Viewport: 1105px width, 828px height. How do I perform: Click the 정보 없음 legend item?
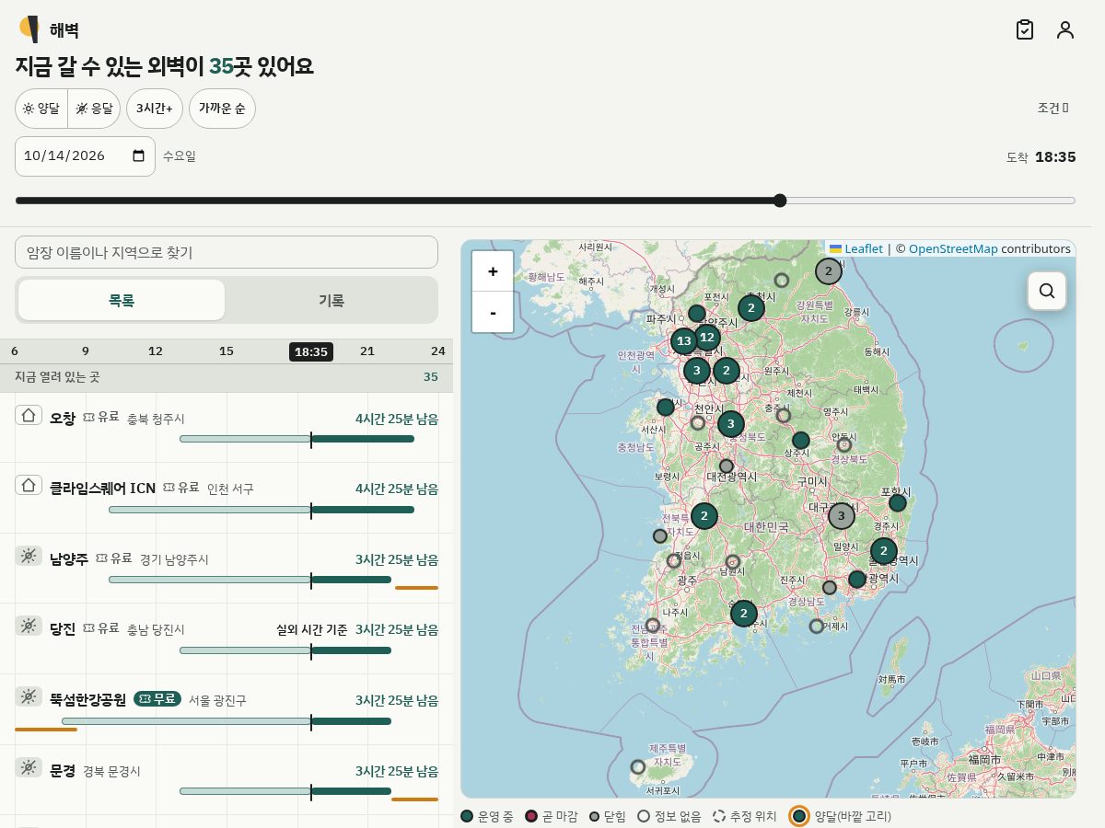669,816
